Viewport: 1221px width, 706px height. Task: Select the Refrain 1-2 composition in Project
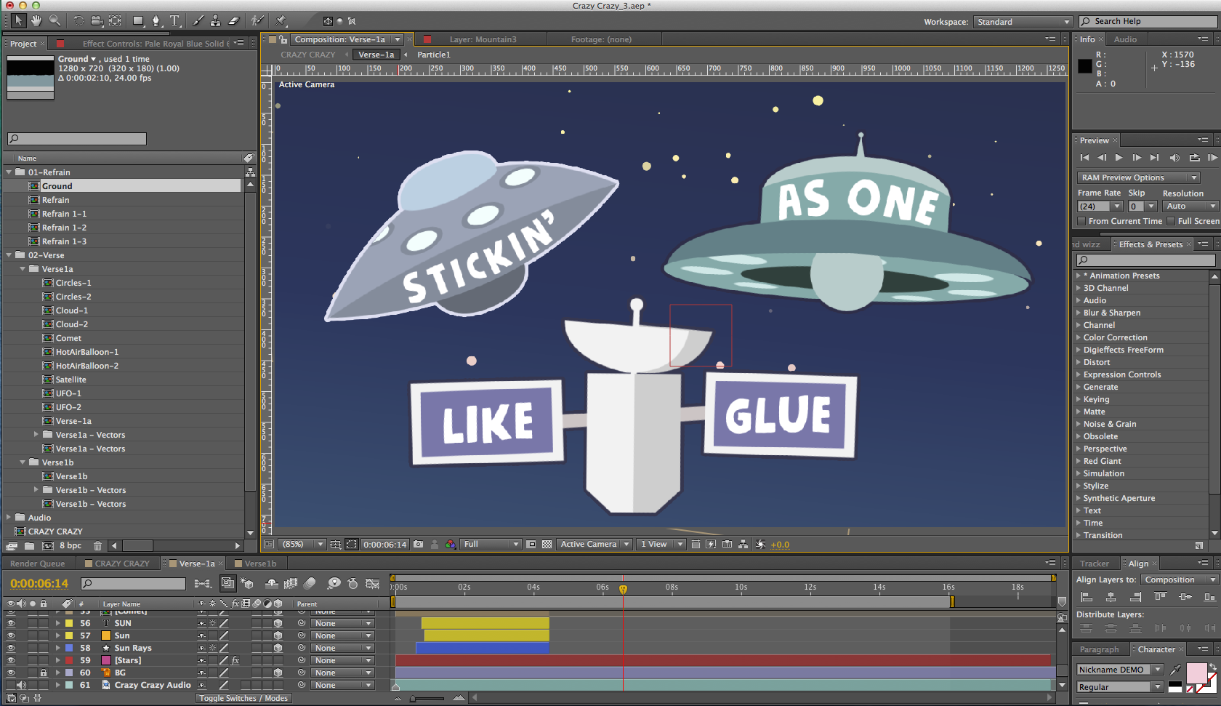tap(64, 228)
